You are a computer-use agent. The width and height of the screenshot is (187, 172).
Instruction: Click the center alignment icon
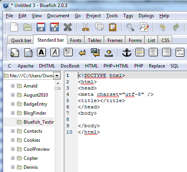click(153, 52)
